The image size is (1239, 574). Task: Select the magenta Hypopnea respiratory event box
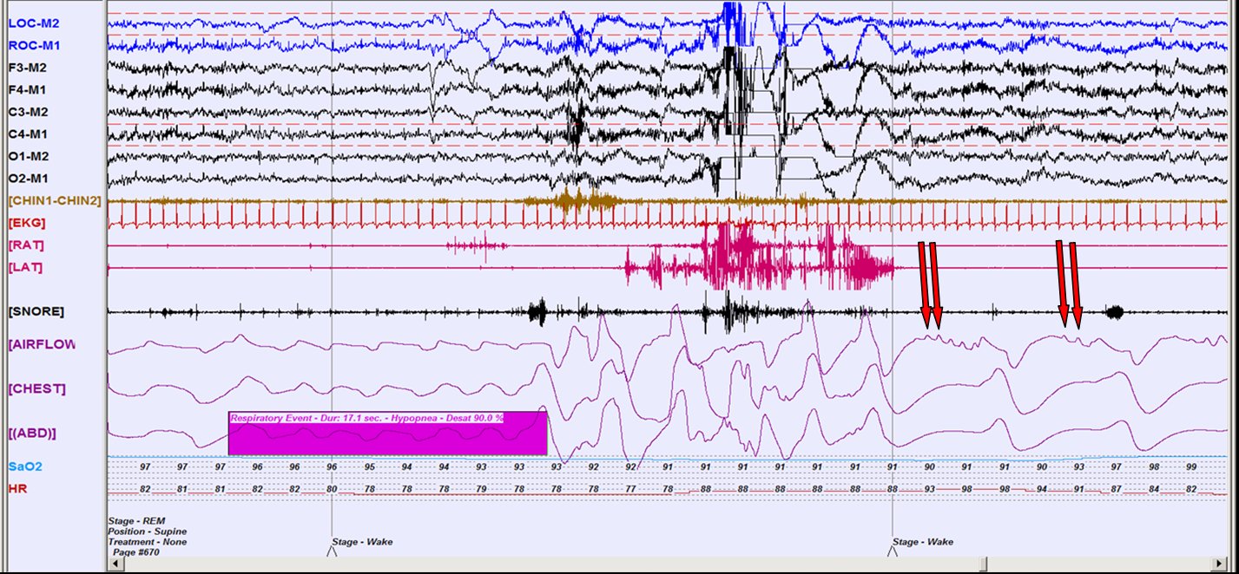[387, 433]
